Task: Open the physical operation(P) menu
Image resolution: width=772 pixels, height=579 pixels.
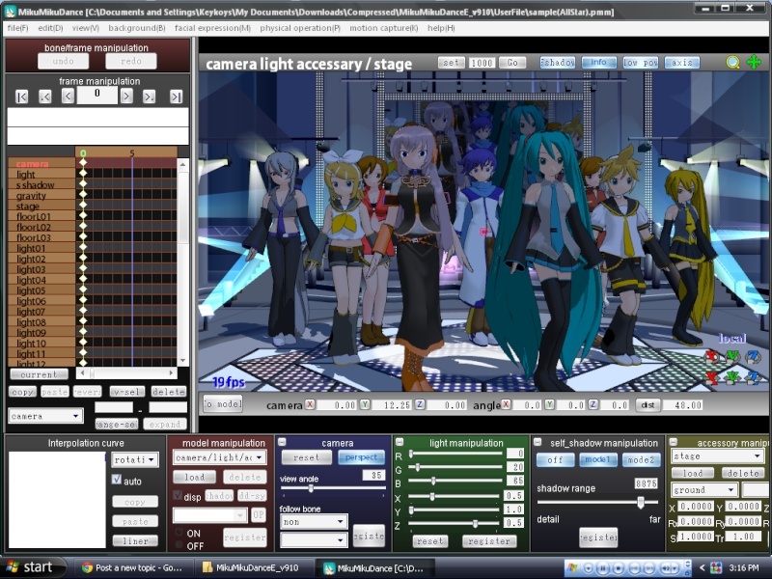Action: pos(300,28)
